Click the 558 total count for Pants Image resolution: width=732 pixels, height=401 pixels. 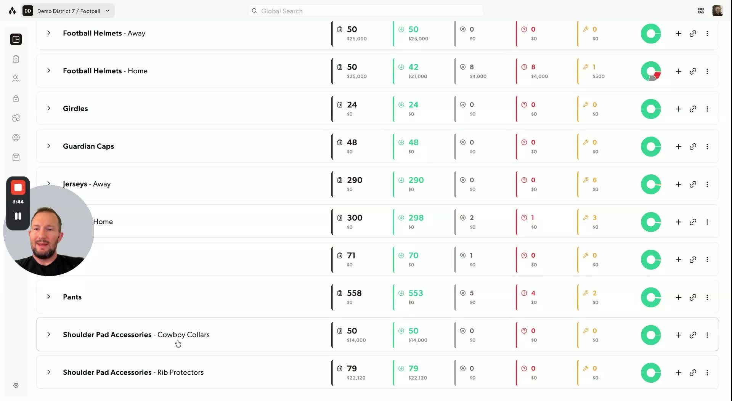[354, 293]
